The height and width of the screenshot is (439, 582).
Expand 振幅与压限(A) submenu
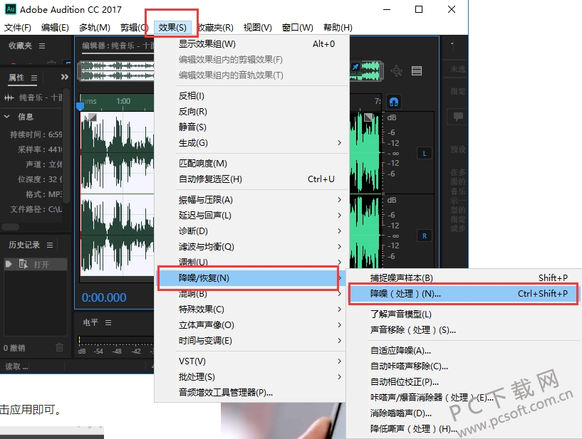click(251, 200)
